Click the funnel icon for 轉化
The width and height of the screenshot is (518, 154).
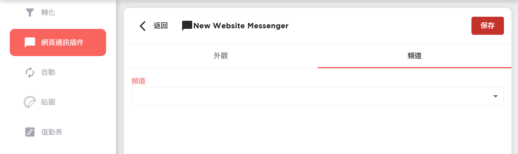30,12
